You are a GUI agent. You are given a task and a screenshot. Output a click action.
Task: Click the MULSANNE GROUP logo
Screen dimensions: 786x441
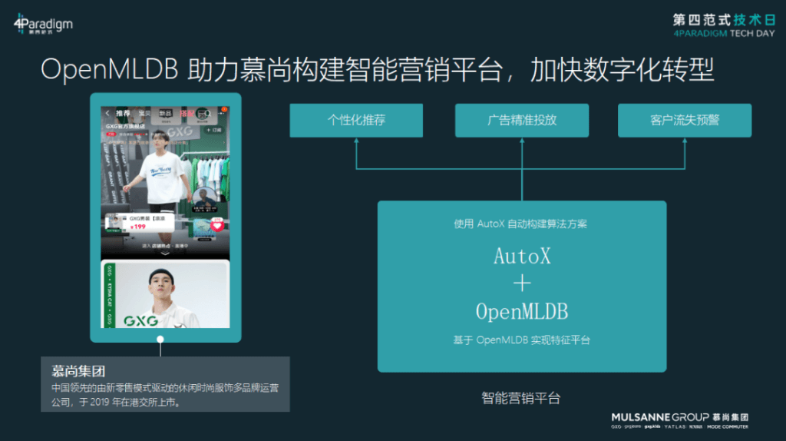pyautogui.click(x=680, y=420)
